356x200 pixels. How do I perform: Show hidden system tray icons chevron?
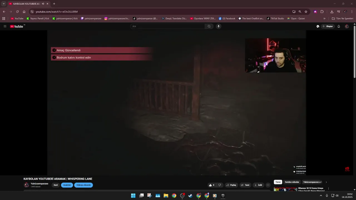[x=321, y=196]
